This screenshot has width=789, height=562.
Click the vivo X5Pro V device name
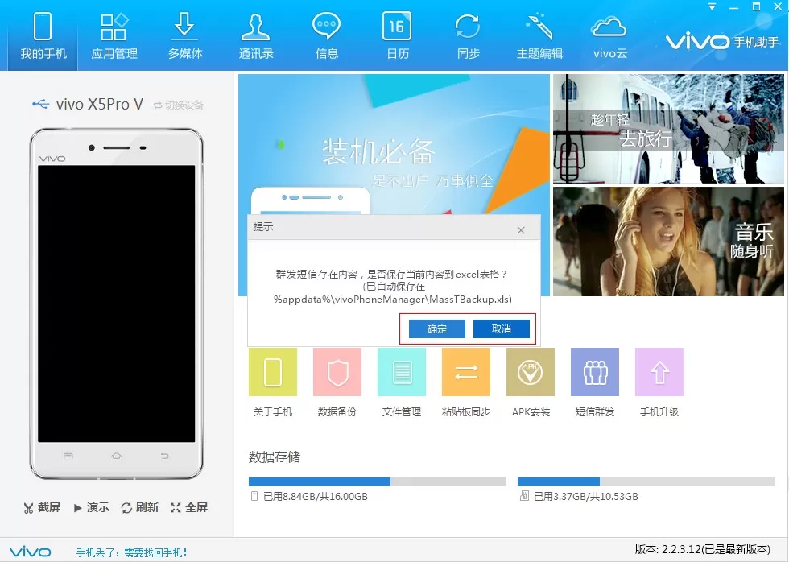coord(100,104)
